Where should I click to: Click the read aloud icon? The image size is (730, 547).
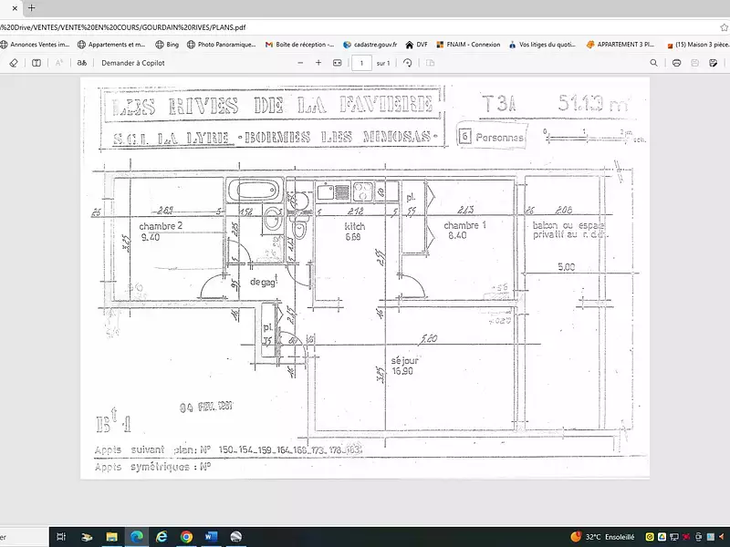[x=59, y=63]
